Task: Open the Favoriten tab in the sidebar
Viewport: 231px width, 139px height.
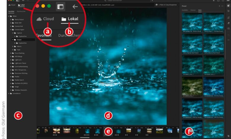Action: click(11, 11)
